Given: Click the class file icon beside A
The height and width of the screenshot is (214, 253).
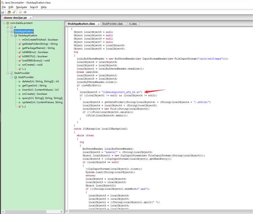Looking at the screenshot, I should click(x=11, y=27).
